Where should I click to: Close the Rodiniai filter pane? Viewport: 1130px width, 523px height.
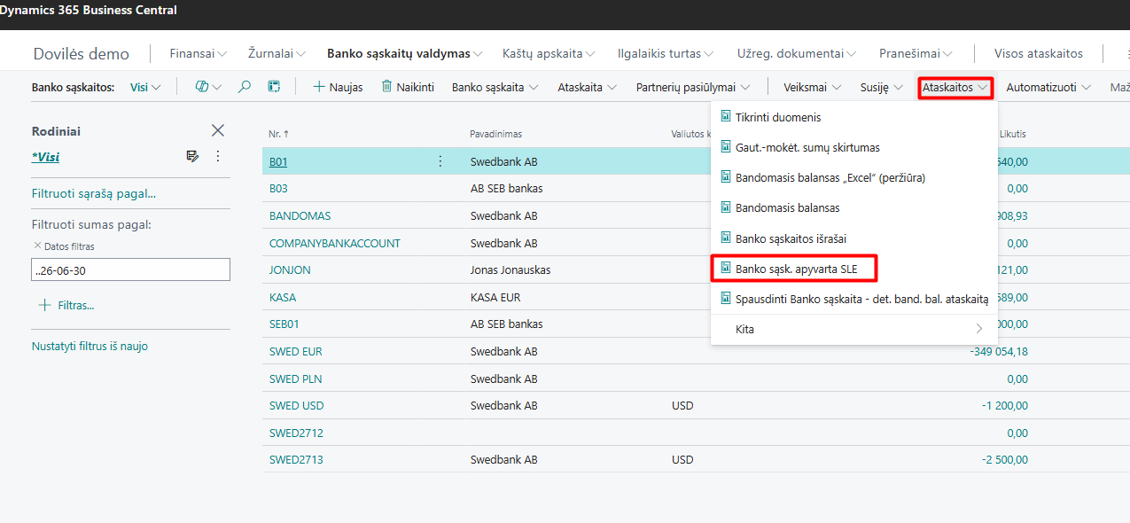pos(218,130)
